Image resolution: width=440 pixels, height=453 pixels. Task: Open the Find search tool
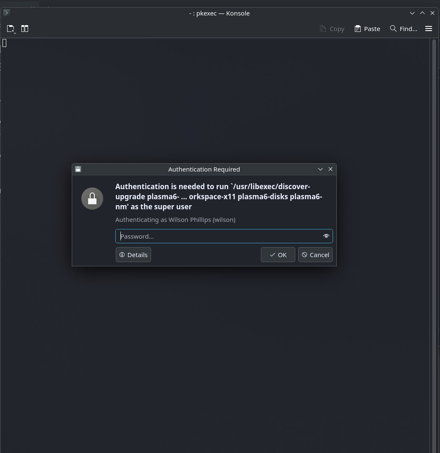pos(403,29)
